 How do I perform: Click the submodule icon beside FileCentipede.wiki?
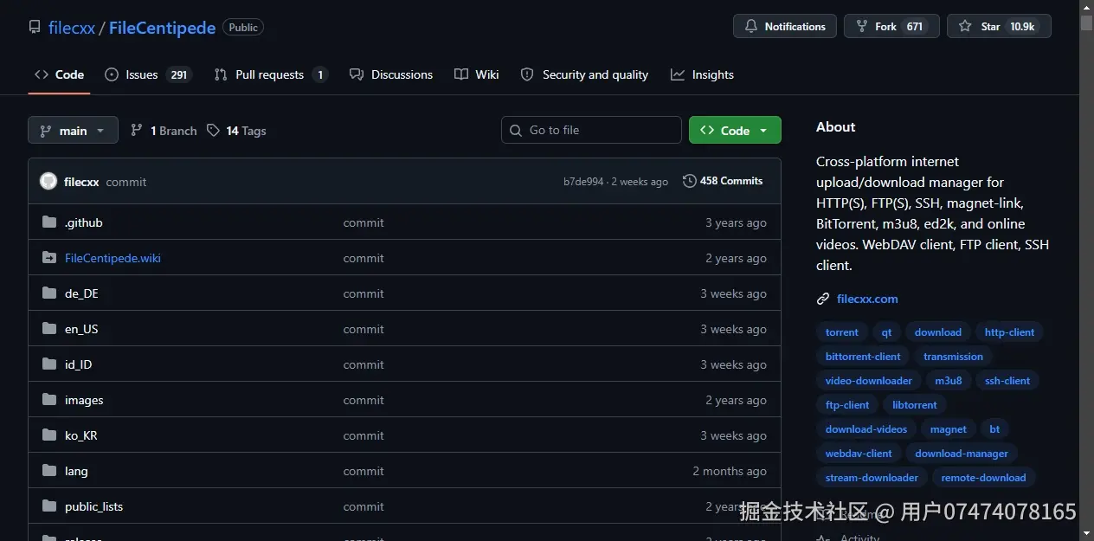(49, 258)
